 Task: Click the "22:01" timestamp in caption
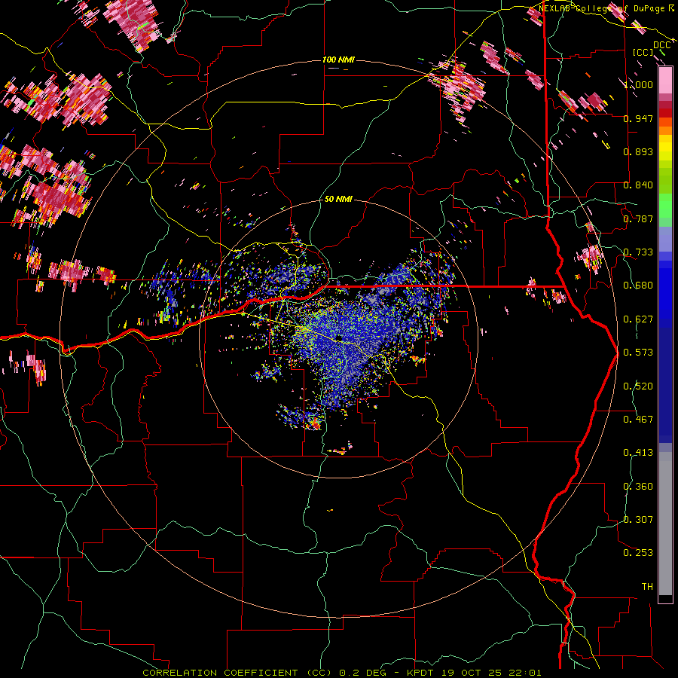point(524,673)
